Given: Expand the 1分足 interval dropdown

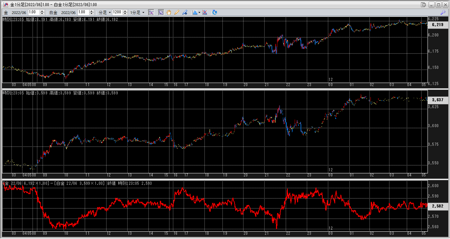Looking at the screenshot, I should [x=137, y=12].
